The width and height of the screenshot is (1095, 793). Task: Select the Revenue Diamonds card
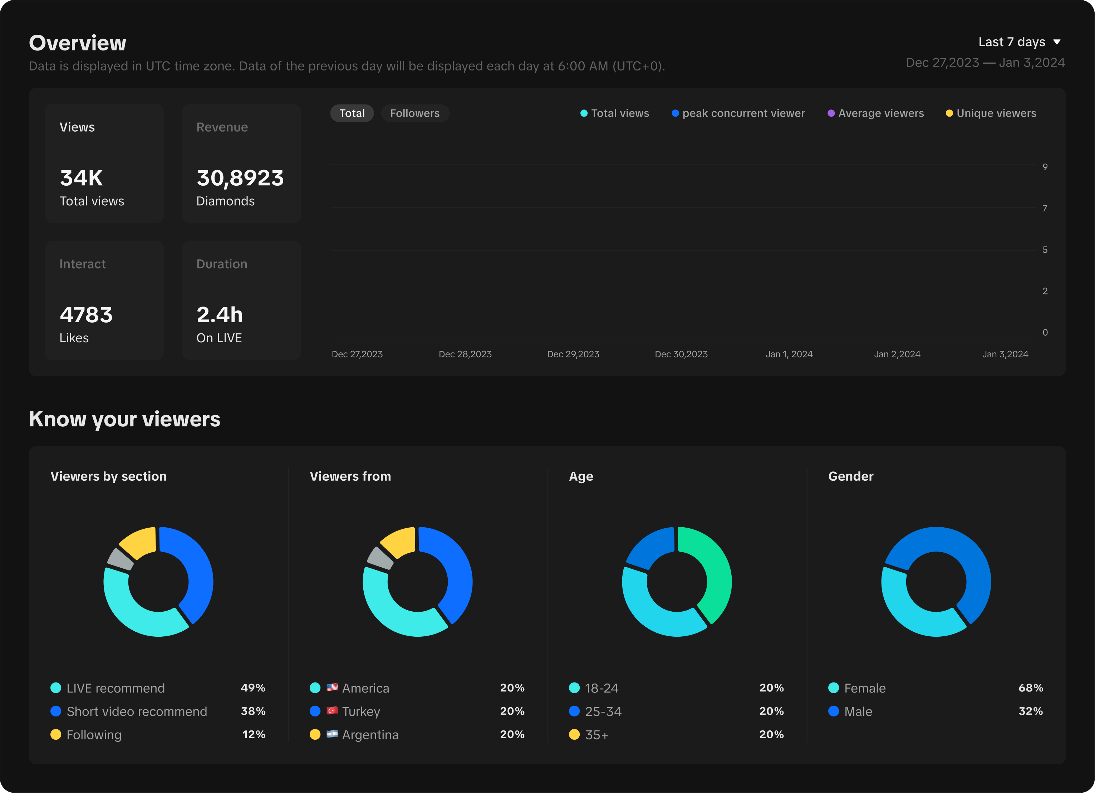[x=241, y=163]
